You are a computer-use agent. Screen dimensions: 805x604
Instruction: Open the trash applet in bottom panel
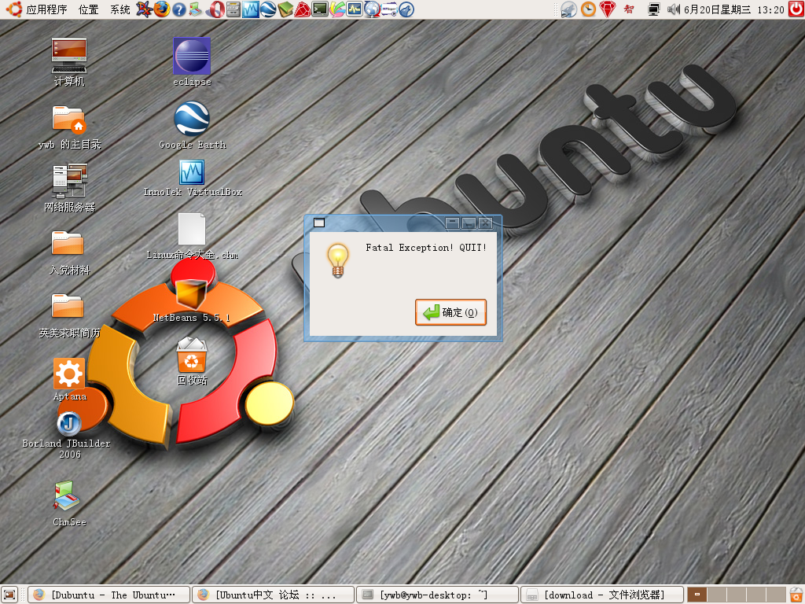coord(796,595)
